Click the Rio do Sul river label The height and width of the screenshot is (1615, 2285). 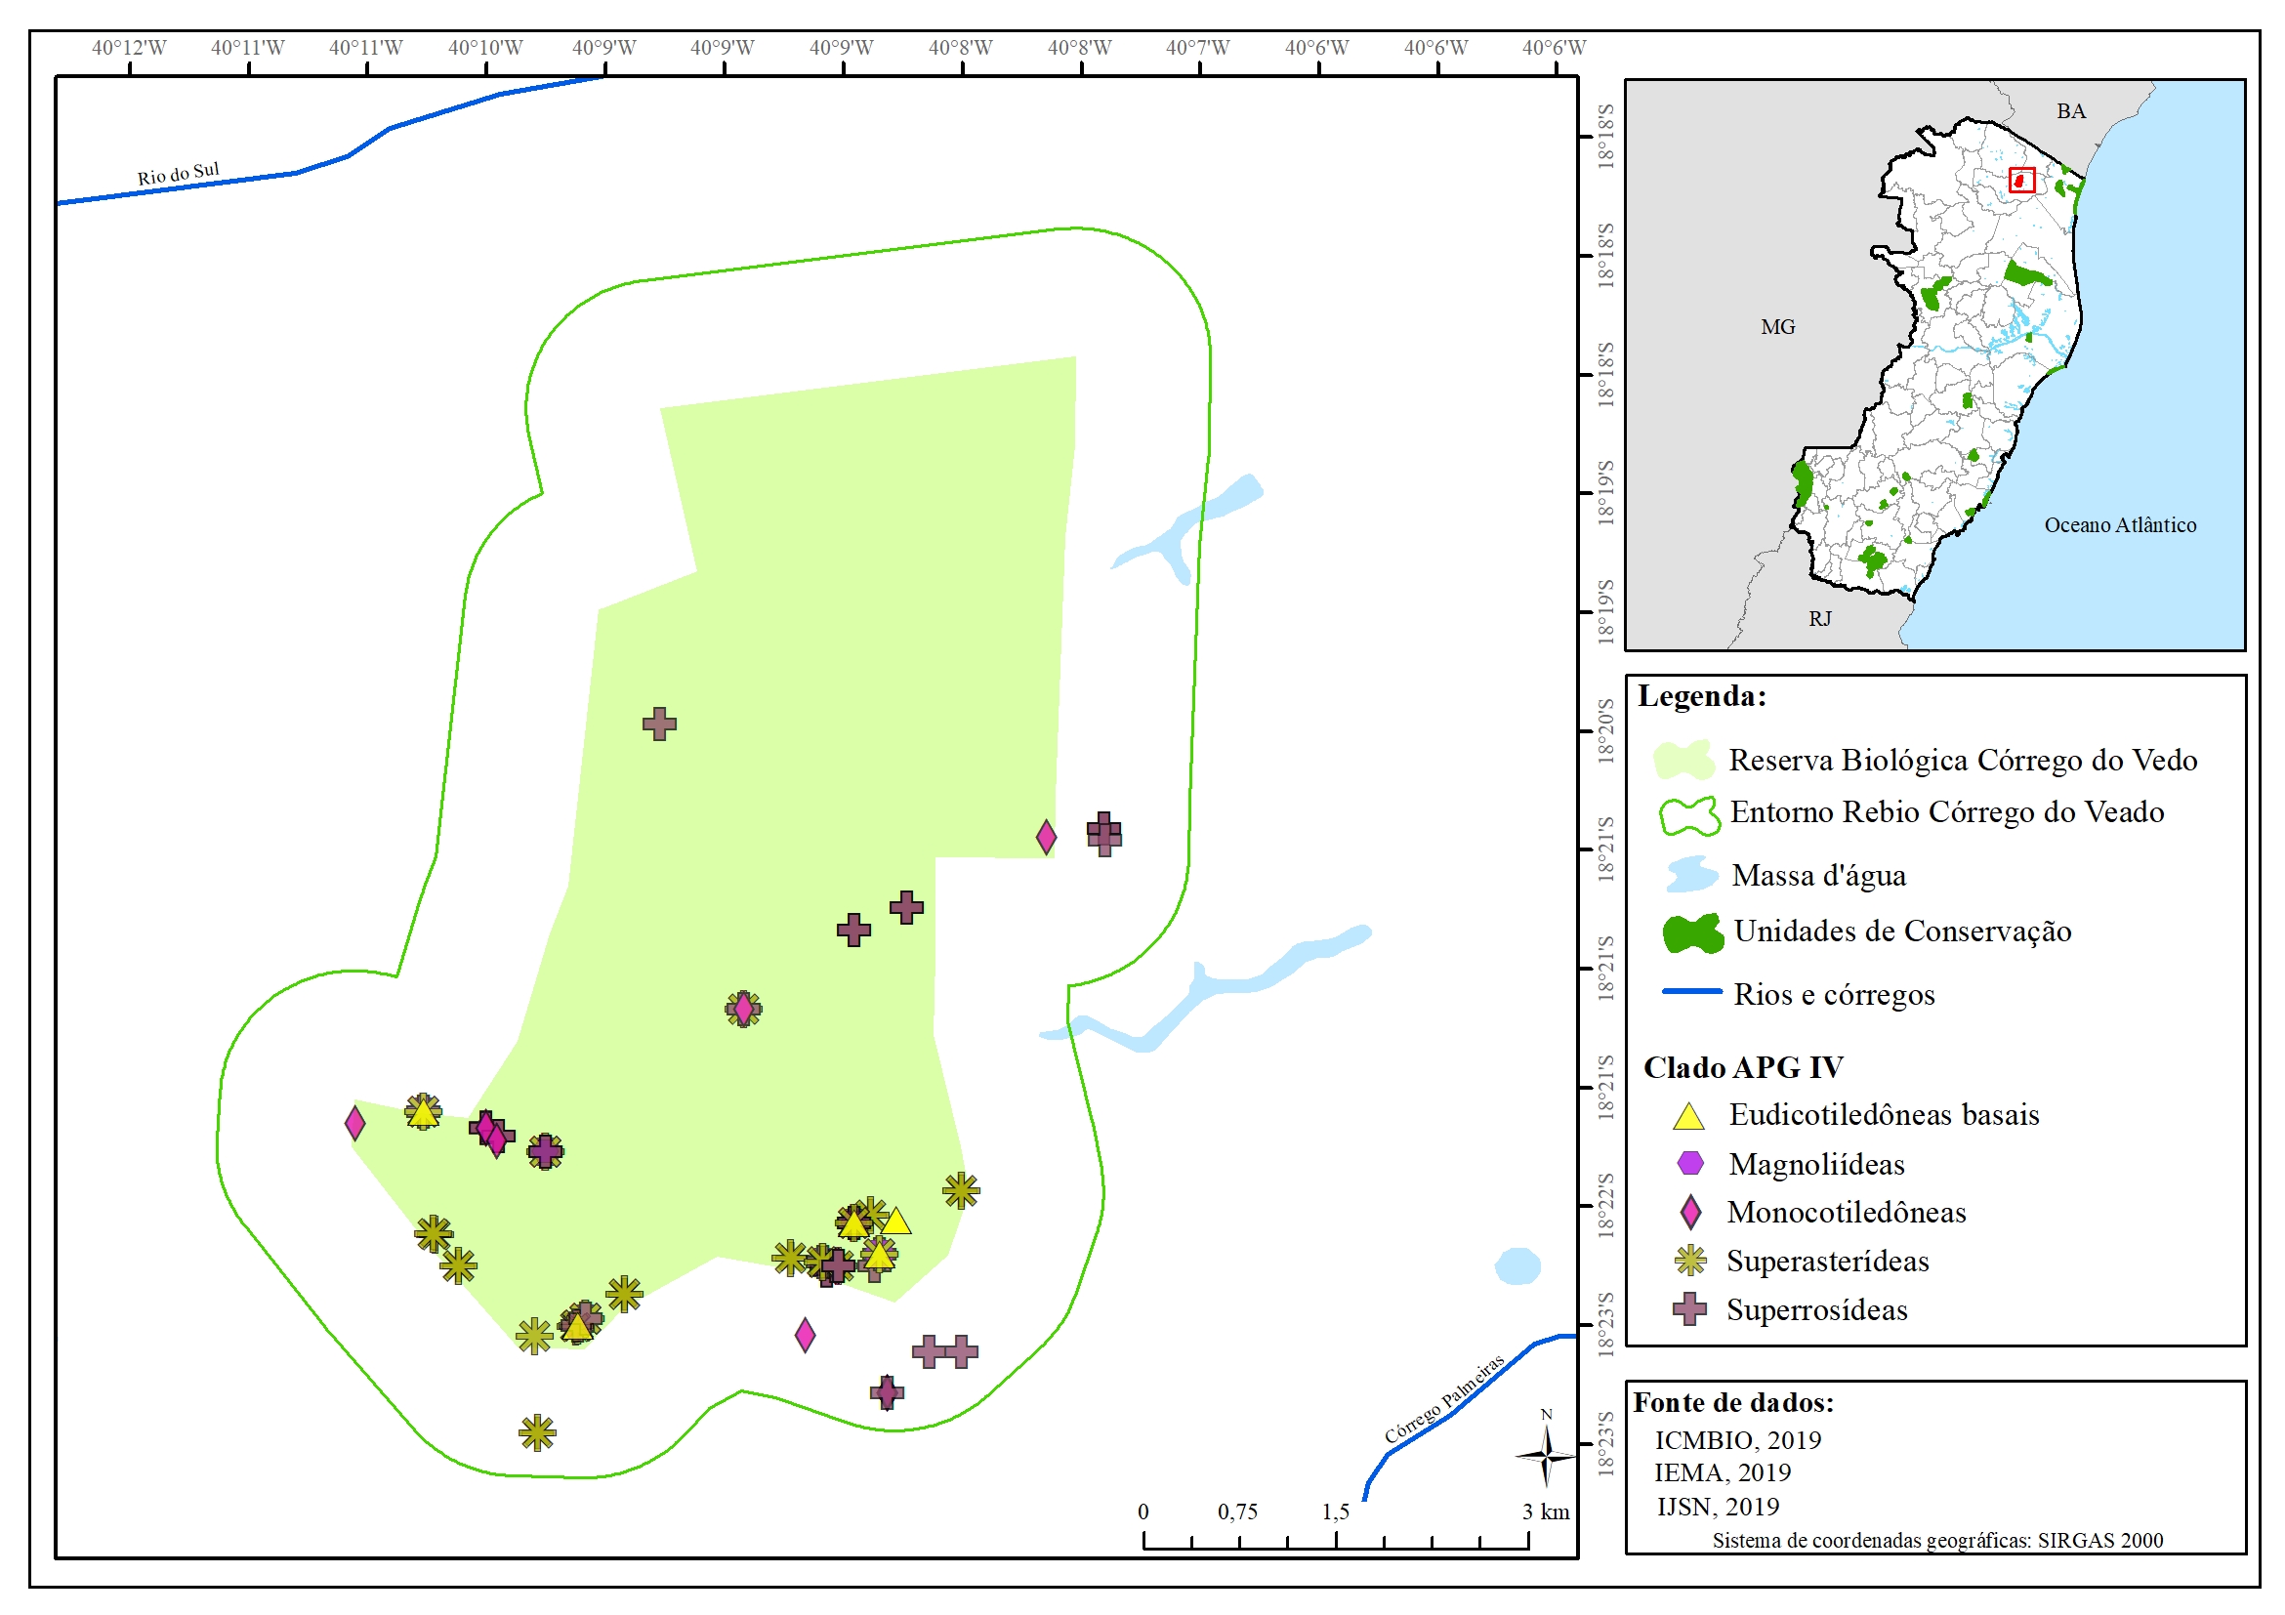(178, 173)
